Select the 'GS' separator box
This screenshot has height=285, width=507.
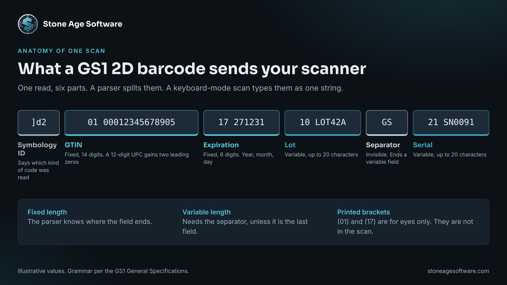click(387, 123)
